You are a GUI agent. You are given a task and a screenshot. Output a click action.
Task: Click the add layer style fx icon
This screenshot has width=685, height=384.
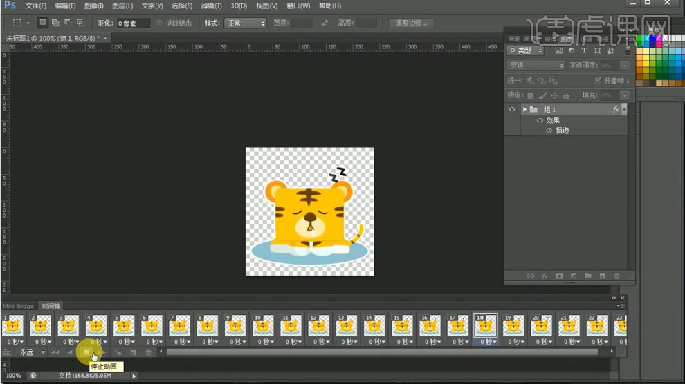[545, 276]
